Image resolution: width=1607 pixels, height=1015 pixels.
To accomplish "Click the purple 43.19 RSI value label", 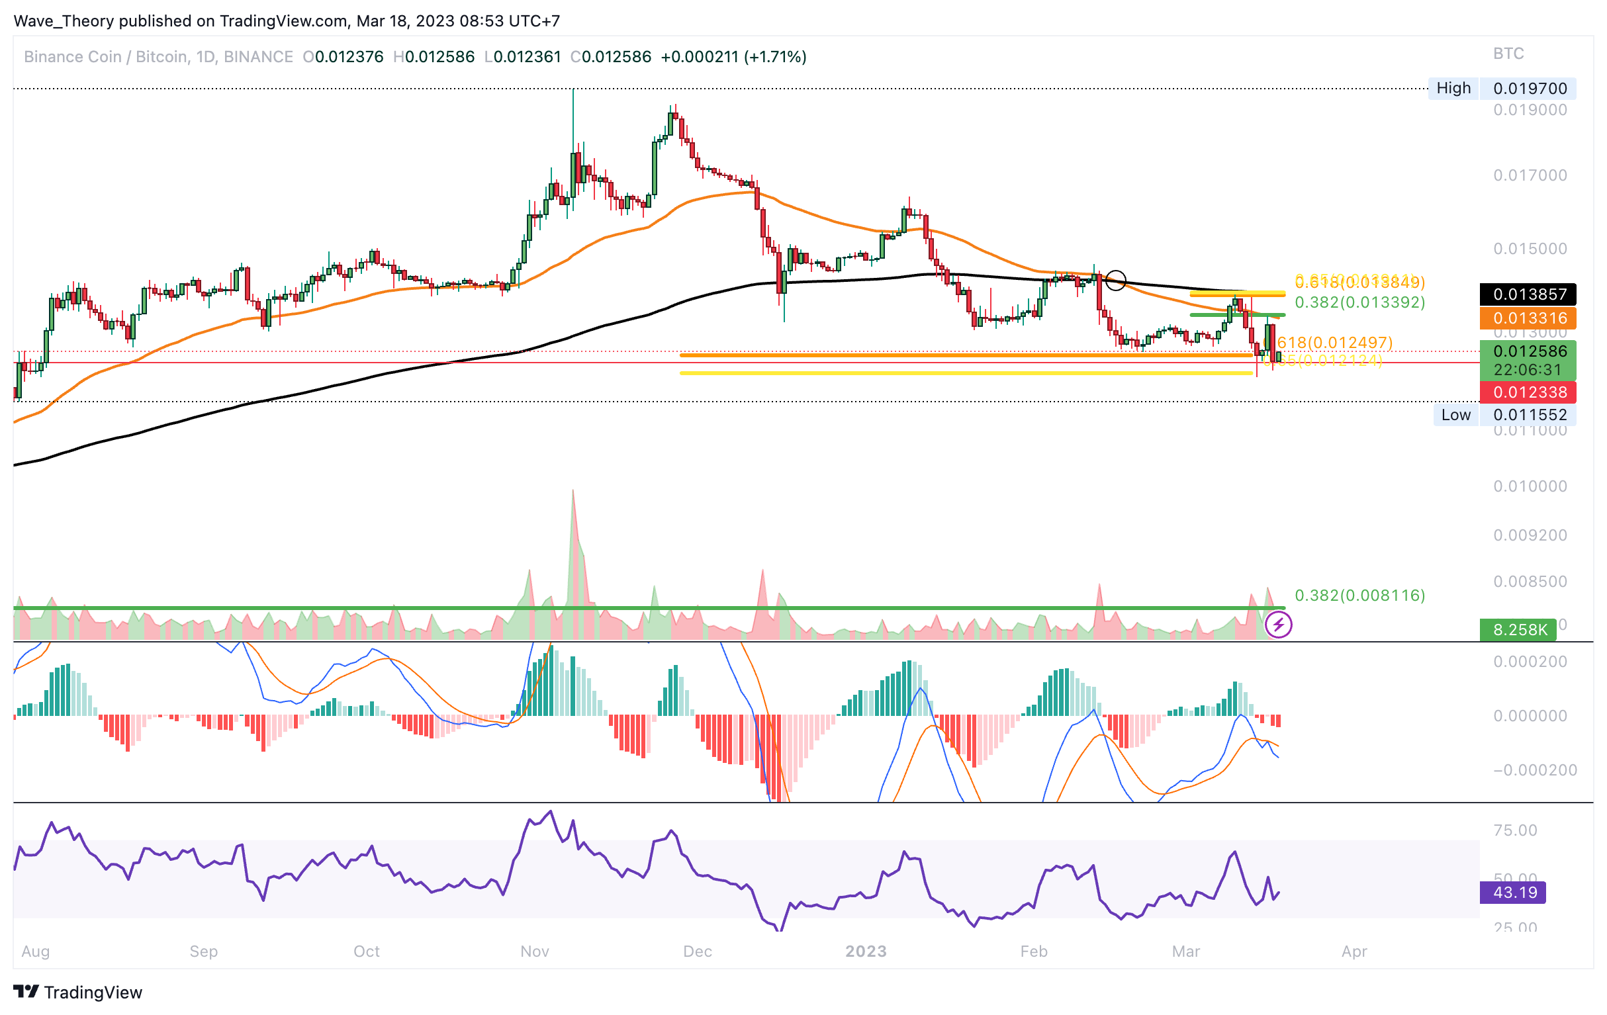I will [x=1513, y=892].
